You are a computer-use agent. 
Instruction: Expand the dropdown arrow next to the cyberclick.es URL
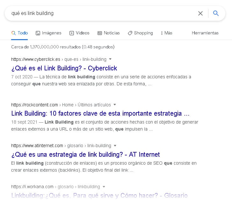tap(110, 59)
